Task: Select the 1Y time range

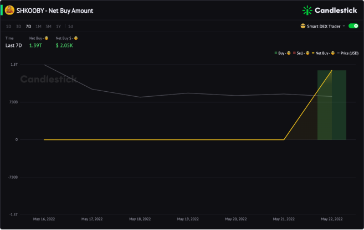Action: (x=58, y=27)
